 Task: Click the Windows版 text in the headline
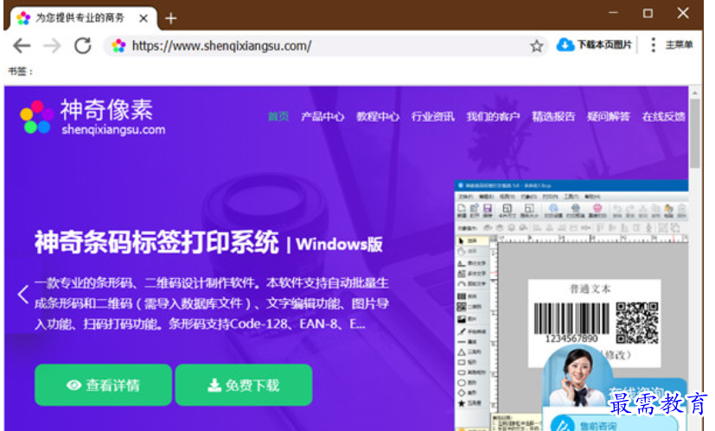[339, 244]
